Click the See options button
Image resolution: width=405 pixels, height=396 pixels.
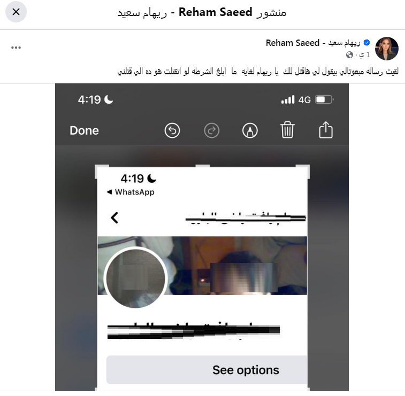pyautogui.click(x=207, y=370)
